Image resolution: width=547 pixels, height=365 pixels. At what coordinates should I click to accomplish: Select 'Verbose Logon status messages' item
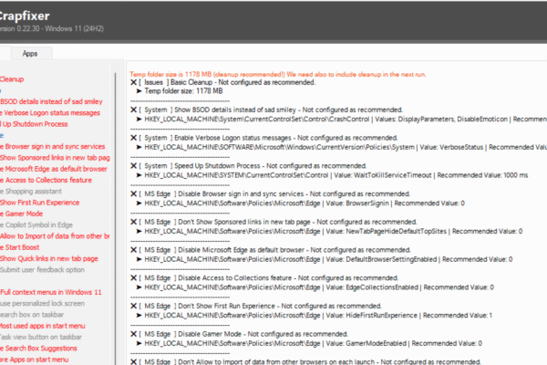coord(50,113)
